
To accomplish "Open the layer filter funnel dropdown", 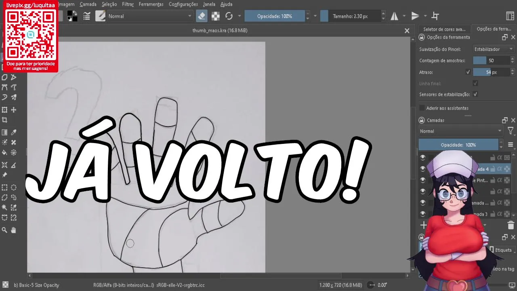I will [511, 131].
